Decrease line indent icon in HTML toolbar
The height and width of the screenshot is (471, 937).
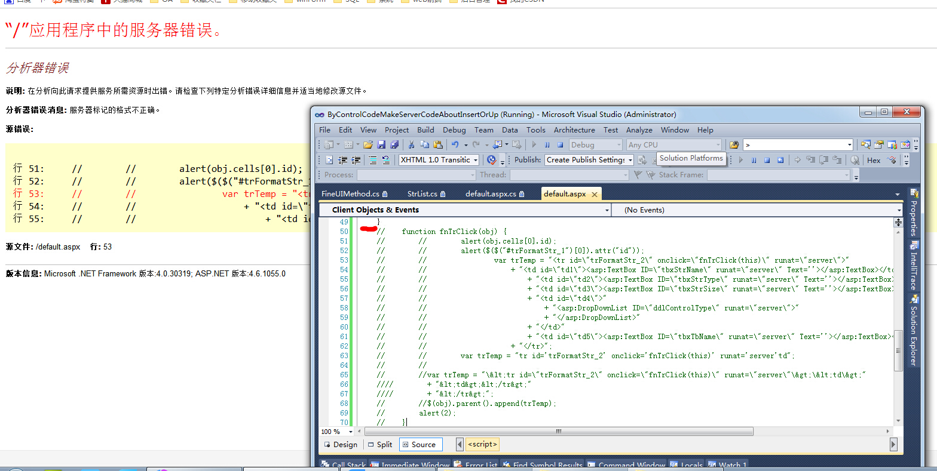[x=342, y=160]
